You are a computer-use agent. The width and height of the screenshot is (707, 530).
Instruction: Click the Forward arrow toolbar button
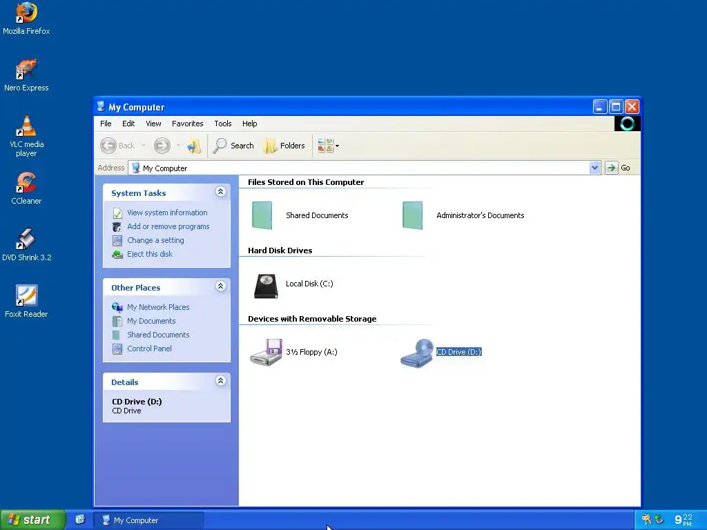(162, 146)
